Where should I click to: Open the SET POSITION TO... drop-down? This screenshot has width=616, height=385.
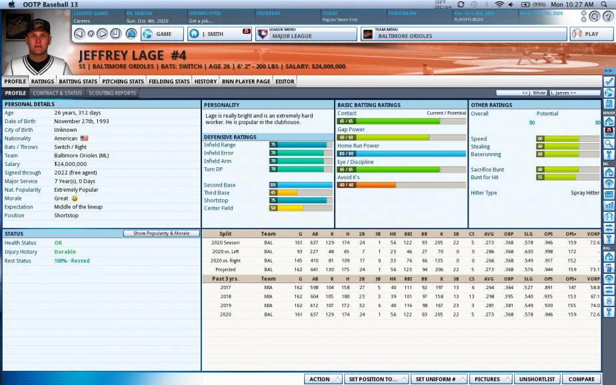coord(377,379)
